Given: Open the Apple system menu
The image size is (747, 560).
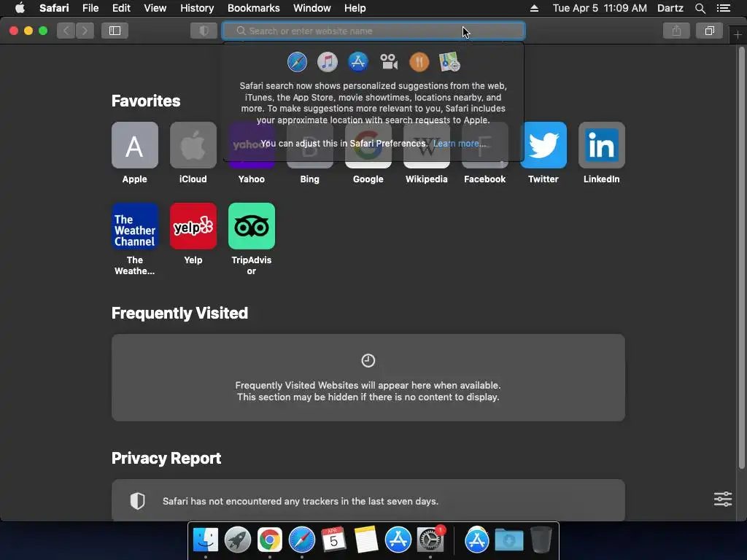Looking at the screenshot, I should coord(20,8).
